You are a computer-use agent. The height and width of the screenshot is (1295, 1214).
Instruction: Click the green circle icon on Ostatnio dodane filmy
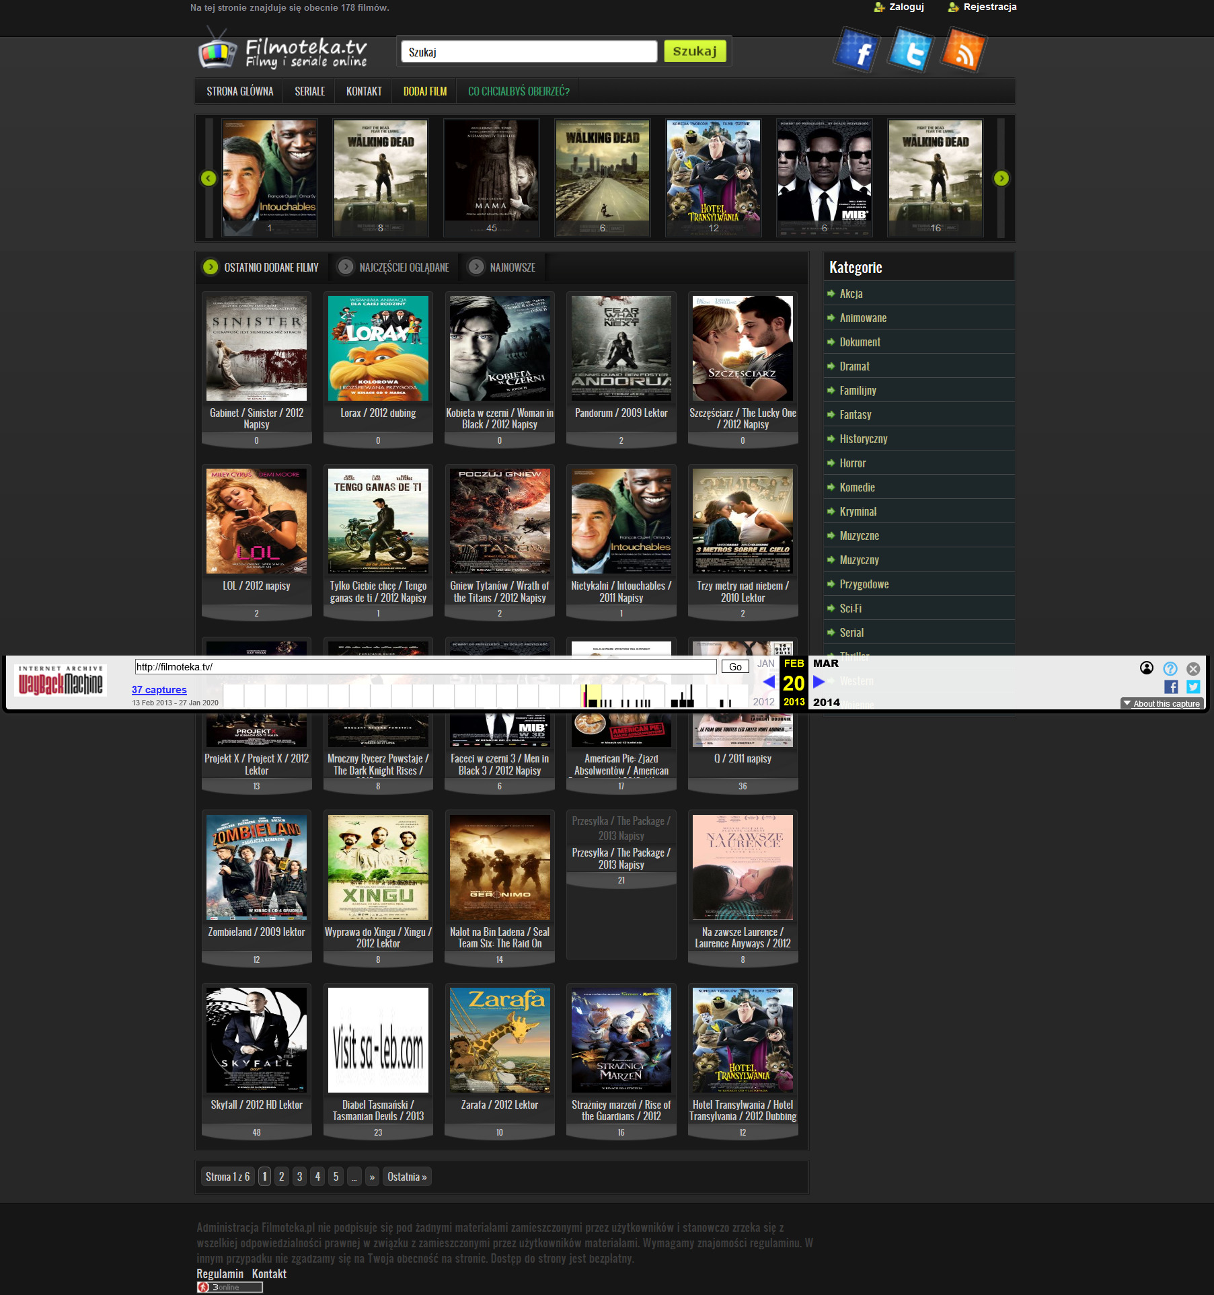tap(211, 267)
